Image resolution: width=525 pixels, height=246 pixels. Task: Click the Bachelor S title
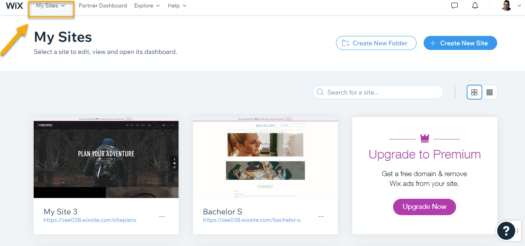(x=222, y=212)
